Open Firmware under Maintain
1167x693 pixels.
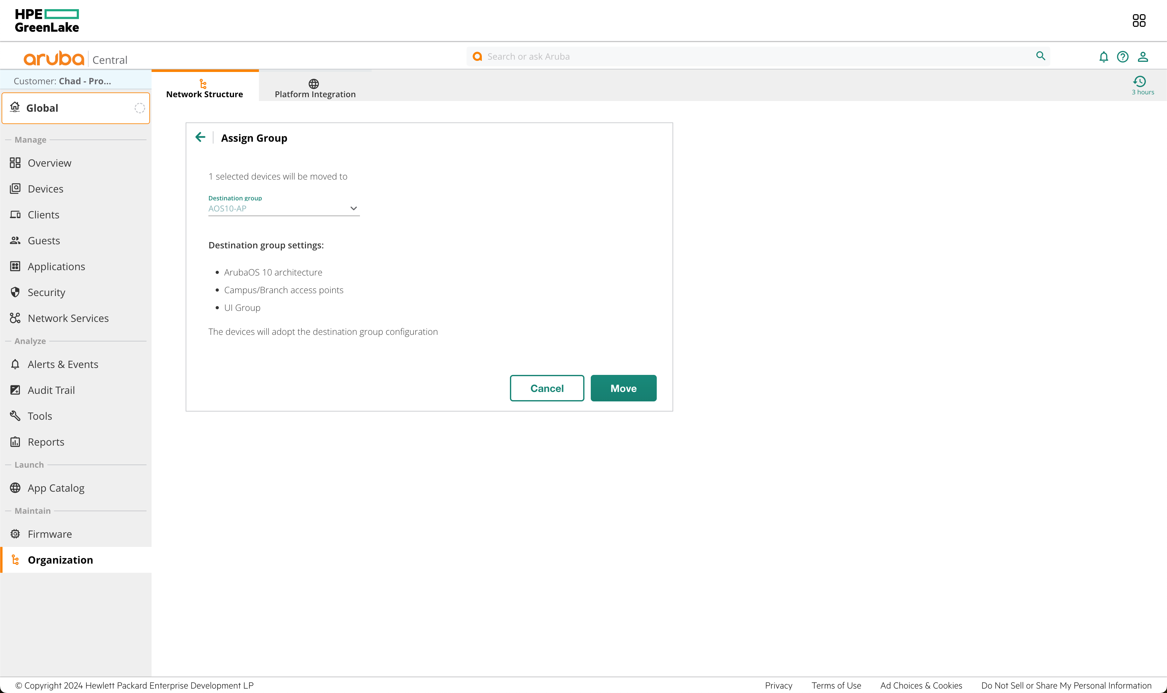coord(50,534)
